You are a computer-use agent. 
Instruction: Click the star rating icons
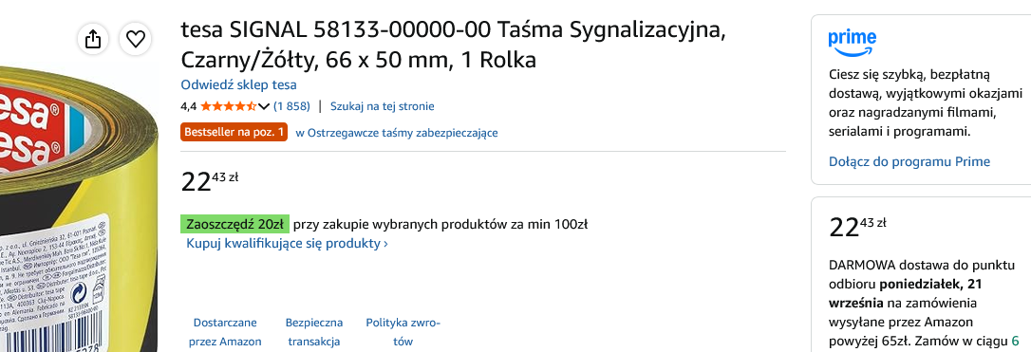[229, 106]
